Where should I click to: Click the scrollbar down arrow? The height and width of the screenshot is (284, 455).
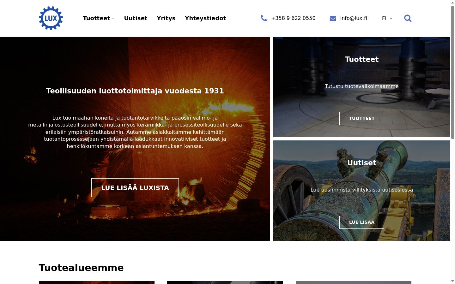coord(452,281)
